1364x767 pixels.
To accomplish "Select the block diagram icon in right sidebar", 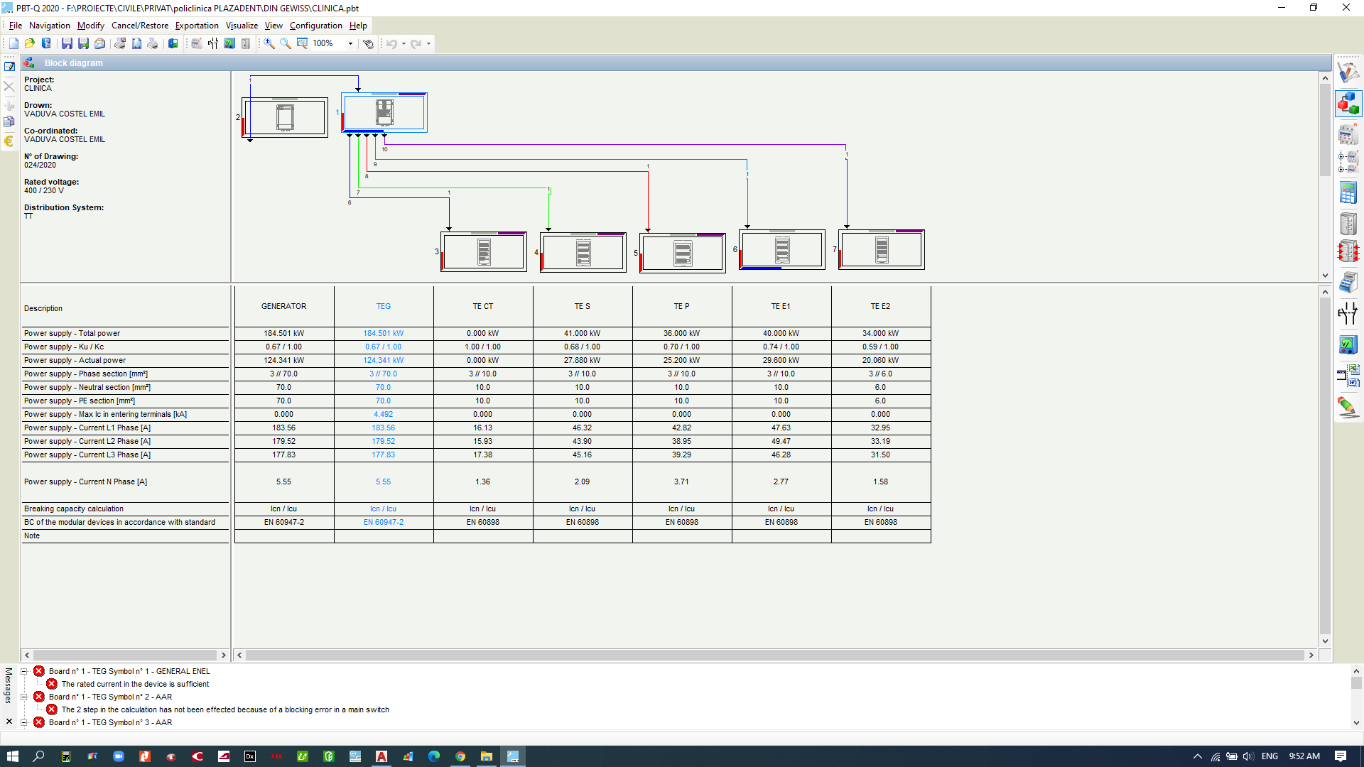I will pos(1348,104).
